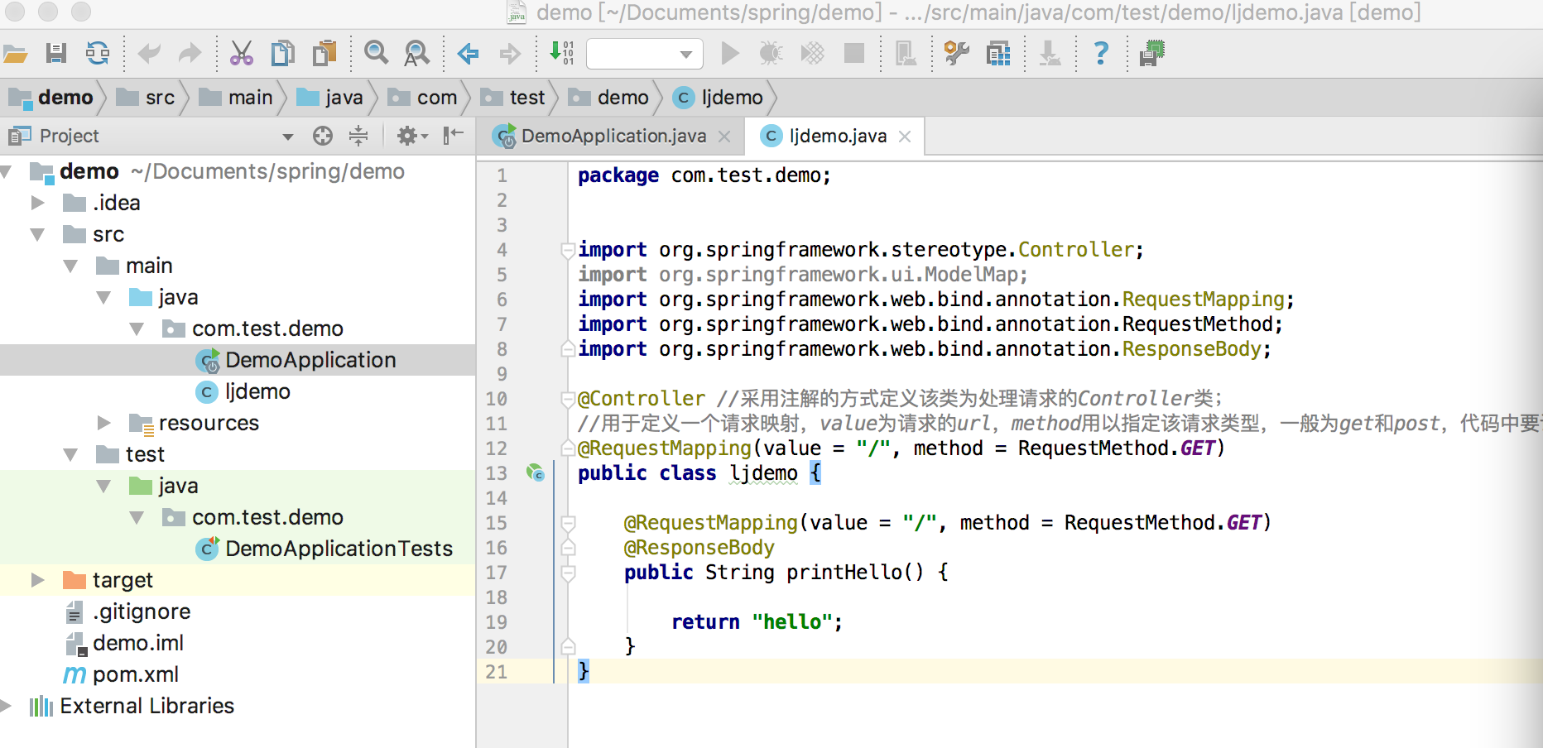Click the printHello method name
This screenshot has height=748, width=1543.
point(844,572)
